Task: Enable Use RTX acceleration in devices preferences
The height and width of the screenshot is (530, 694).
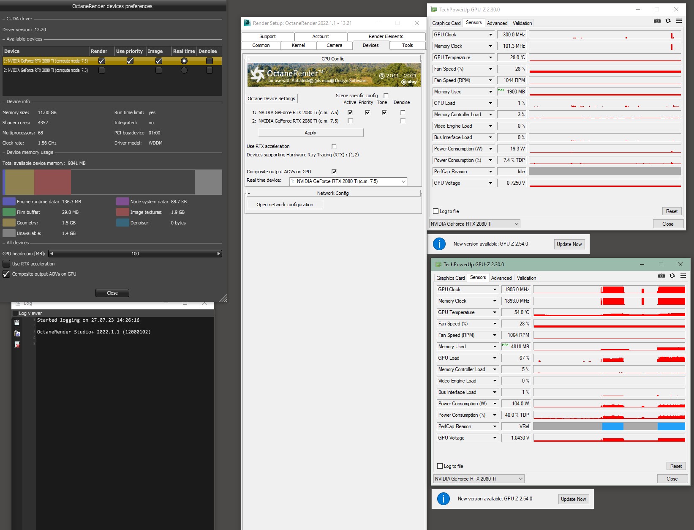Action: point(6,264)
